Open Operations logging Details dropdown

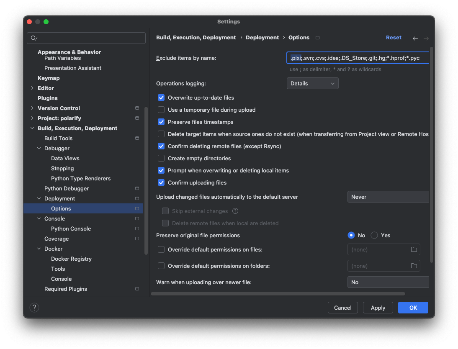(x=313, y=83)
